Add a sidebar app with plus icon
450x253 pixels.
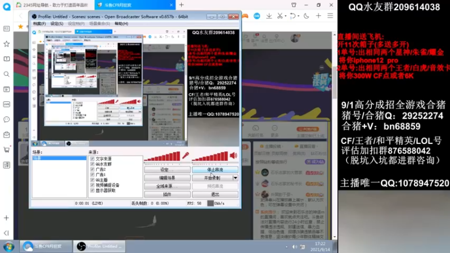tap(6, 218)
